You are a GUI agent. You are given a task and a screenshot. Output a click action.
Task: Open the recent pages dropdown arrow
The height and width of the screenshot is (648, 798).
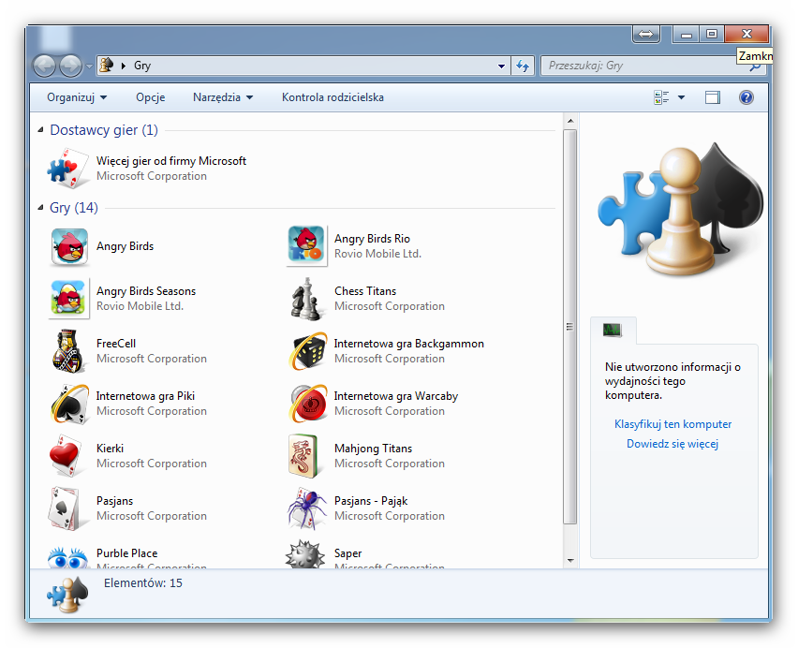click(89, 66)
